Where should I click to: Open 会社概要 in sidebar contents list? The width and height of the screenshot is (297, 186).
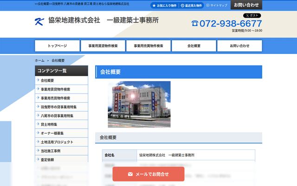tap(61, 80)
